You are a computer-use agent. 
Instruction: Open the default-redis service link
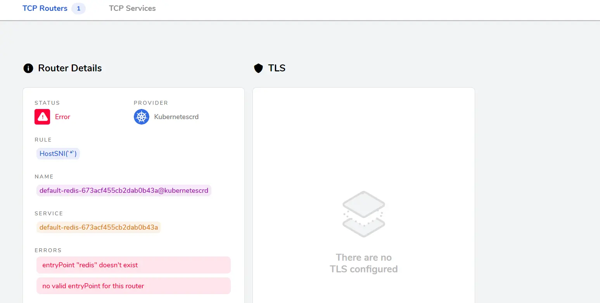coord(99,227)
